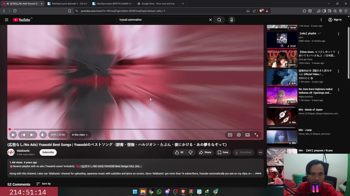Open WhatsApp from the taskbar
Viewport: 350px width, 196px height.
(159, 192)
